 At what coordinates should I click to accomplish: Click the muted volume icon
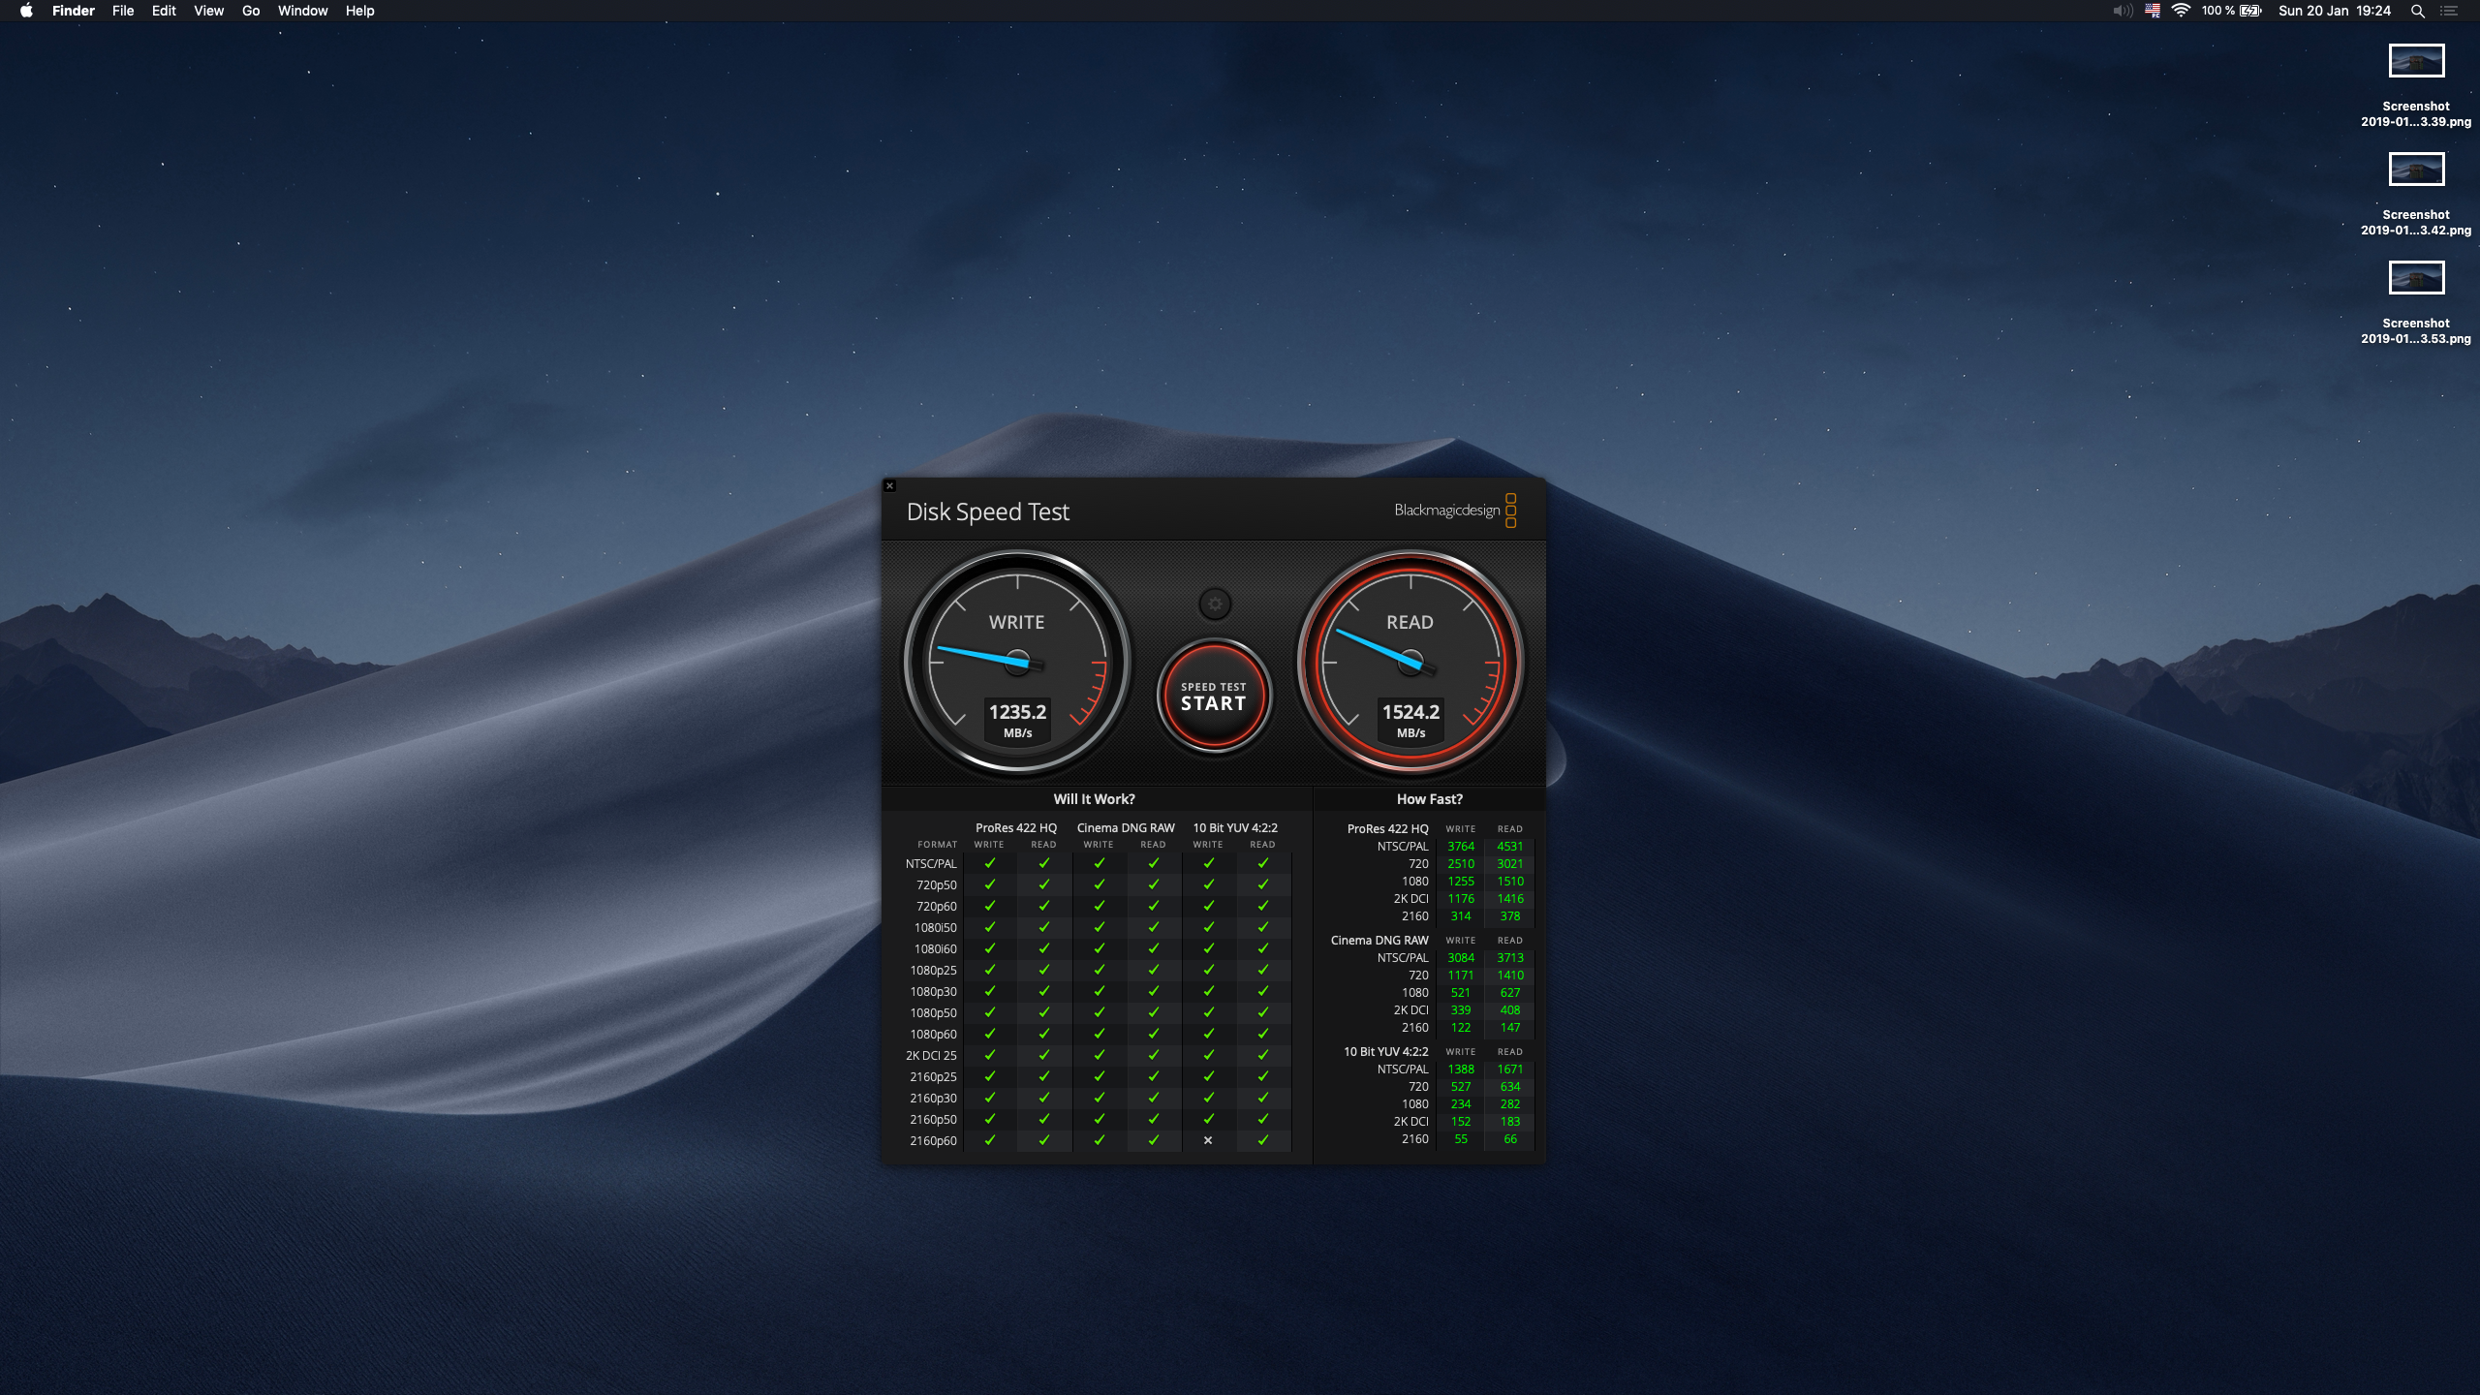tap(2122, 11)
